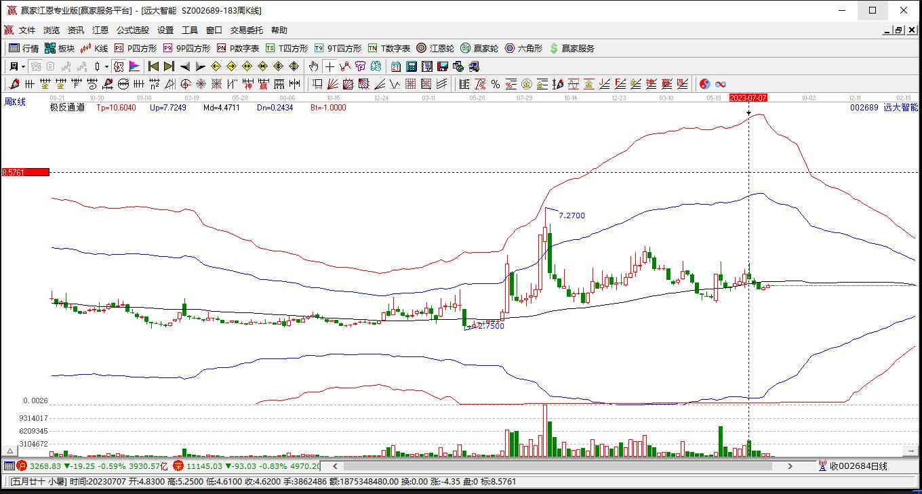Open the 交易委托 menu

(x=247, y=30)
